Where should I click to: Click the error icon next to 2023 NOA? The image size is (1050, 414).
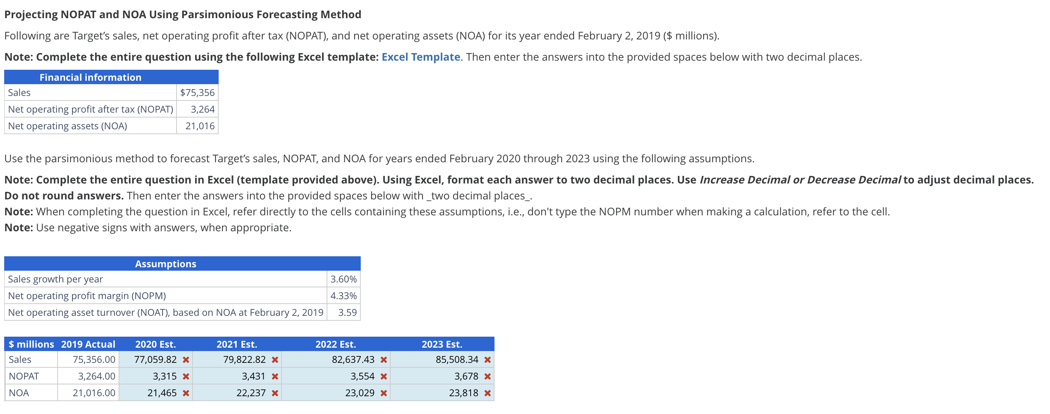click(488, 393)
